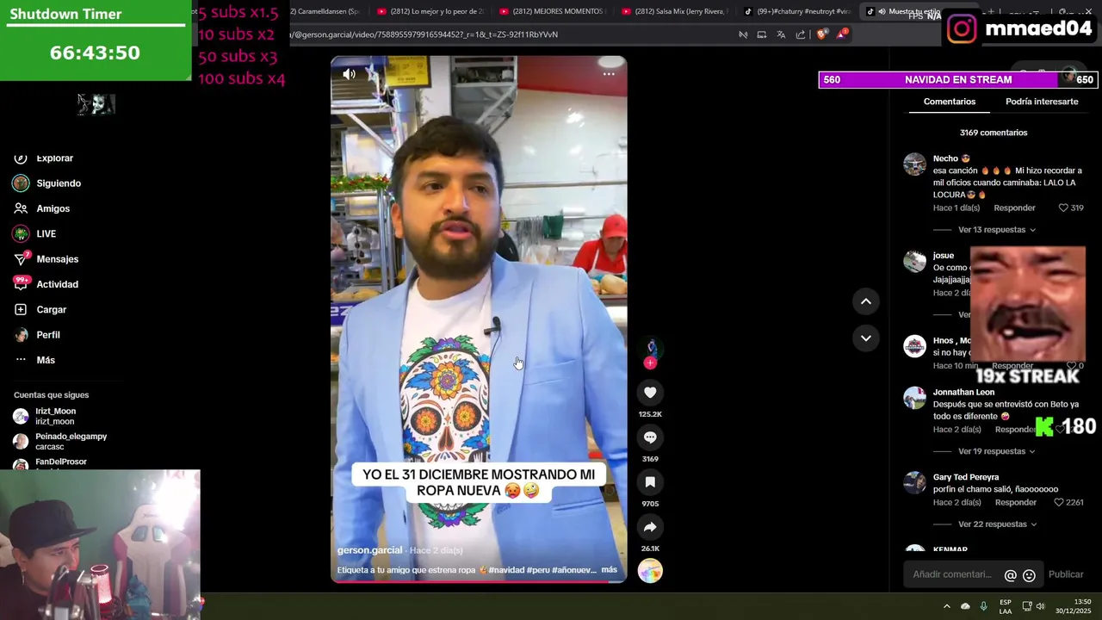The image size is (1102, 620).
Task: Seek using the video progress bar
Action: coord(479,582)
